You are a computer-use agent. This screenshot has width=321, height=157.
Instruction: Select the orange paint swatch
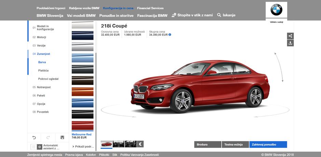coord(83,92)
